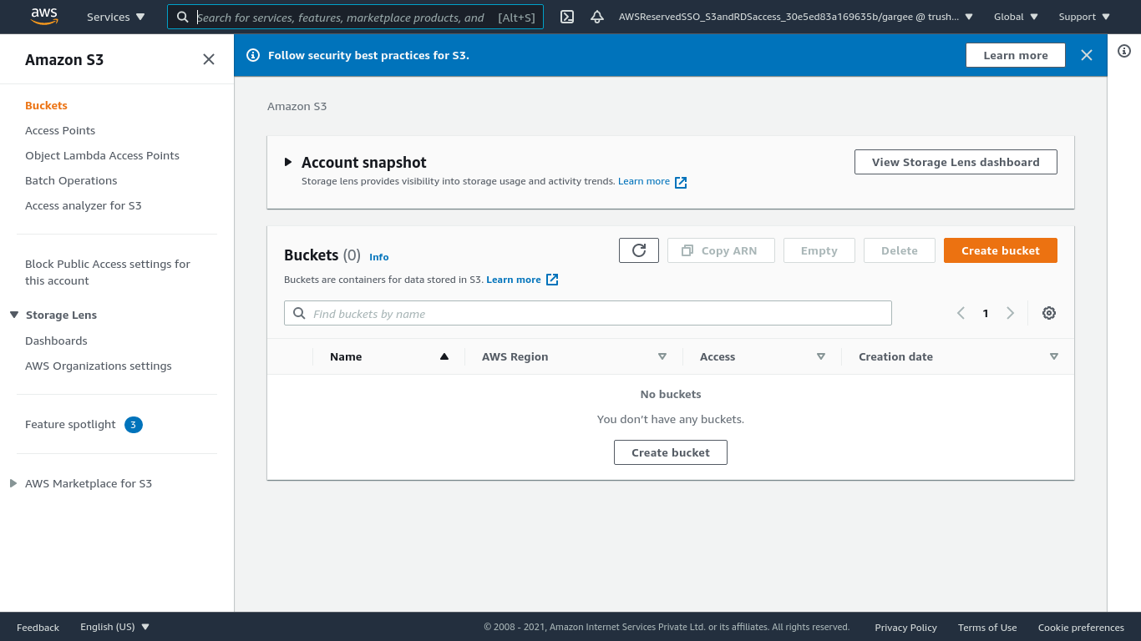Follow Learn more link under Buckets description
The height and width of the screenshot is (641, 1141).
(514, 280)
